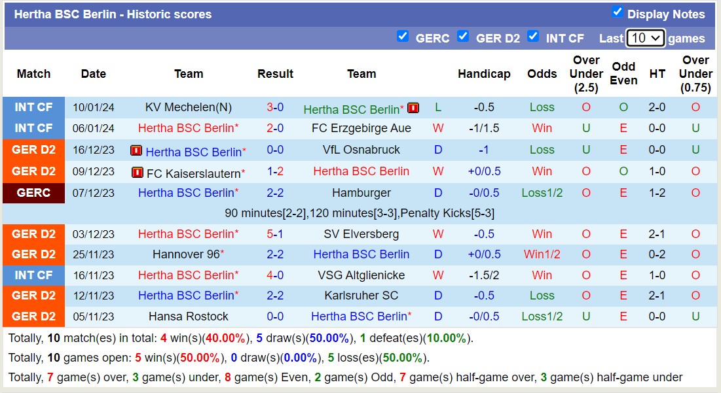This screenshot has width=721, height=393.
Task: Click the Hansa Rostock team name
Action: (x=189, y=316)
